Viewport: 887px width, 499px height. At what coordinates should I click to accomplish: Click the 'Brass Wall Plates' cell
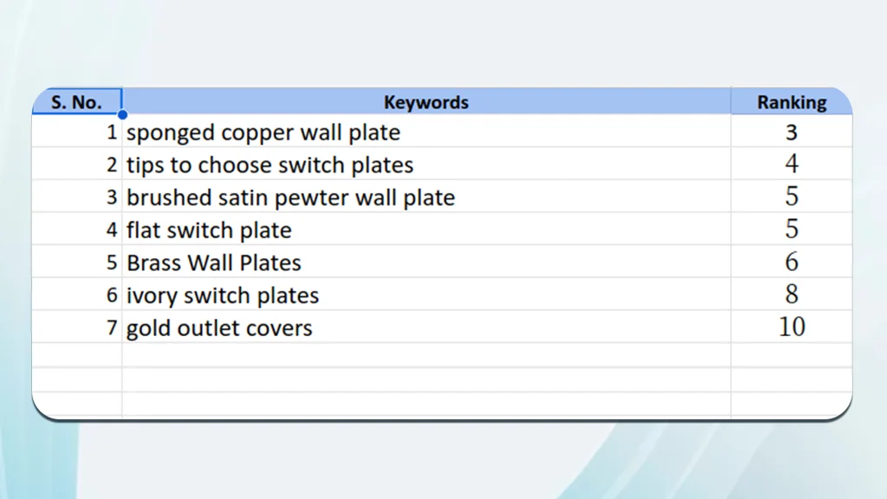(x=426, y=262)
